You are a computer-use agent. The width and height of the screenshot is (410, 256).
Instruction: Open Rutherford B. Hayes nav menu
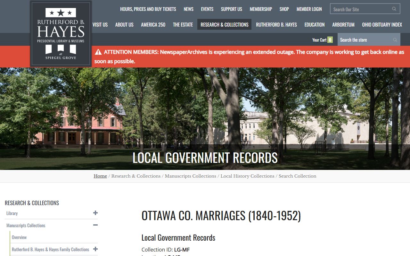[276, 25]
